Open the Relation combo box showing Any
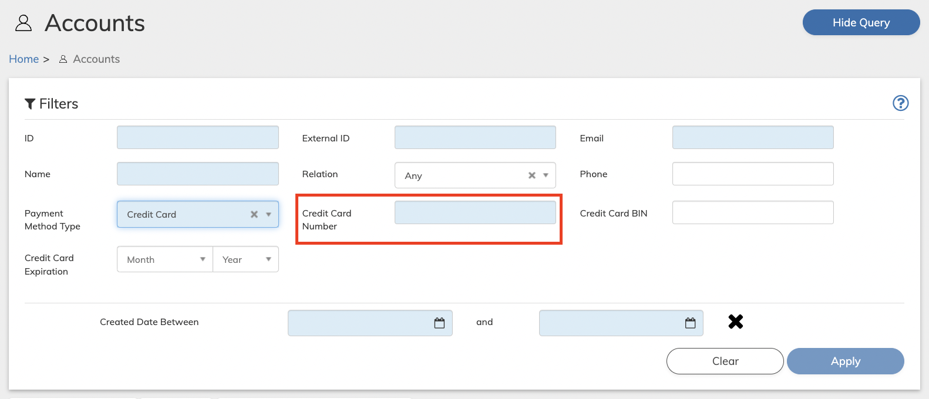The height and width of the screenshot is (399, 929). pyautogui.click(x=475, y=175)
